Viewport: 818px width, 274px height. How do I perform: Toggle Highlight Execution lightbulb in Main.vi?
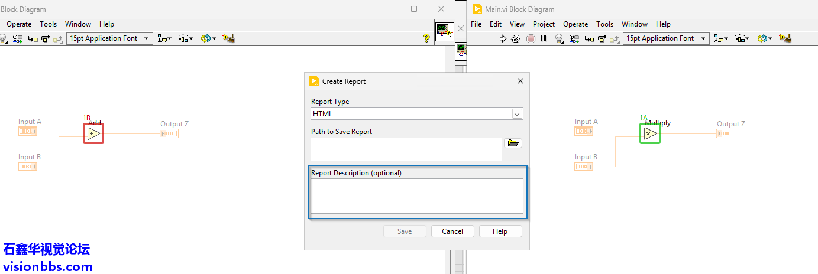coord(559,38)
